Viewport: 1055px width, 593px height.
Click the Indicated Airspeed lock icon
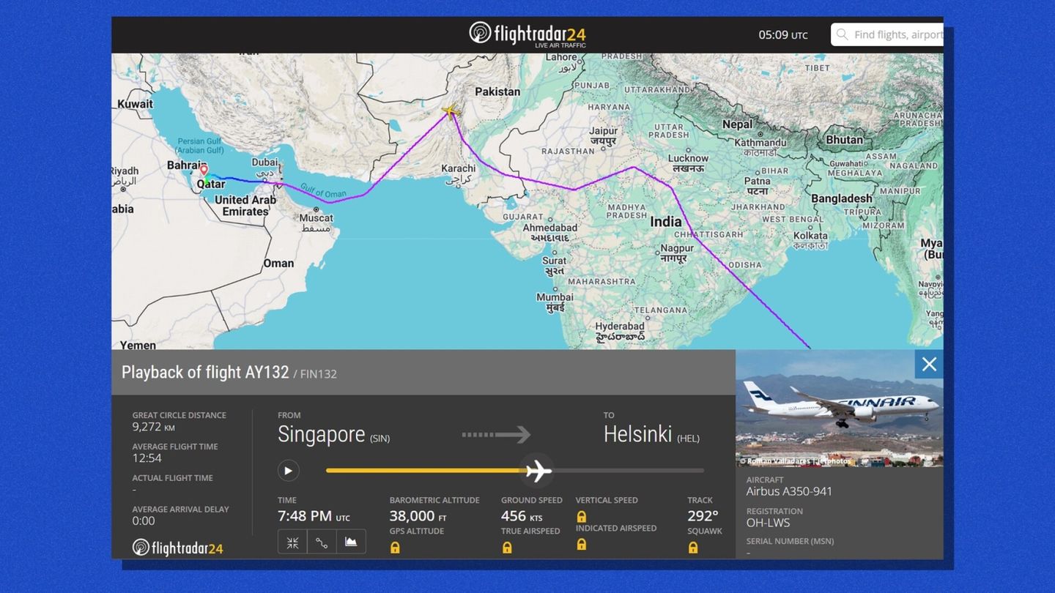point(581,544)
